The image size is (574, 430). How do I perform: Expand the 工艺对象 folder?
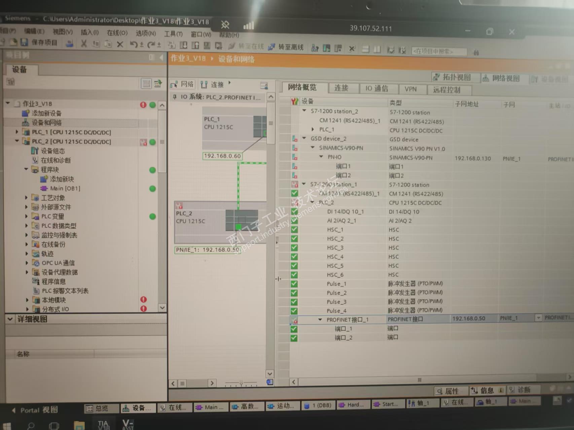[26, 198]
